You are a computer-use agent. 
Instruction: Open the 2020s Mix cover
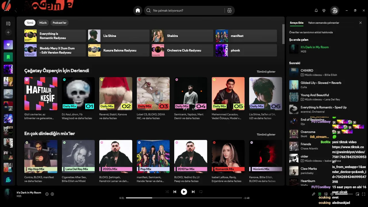click(x=116, y=156)
